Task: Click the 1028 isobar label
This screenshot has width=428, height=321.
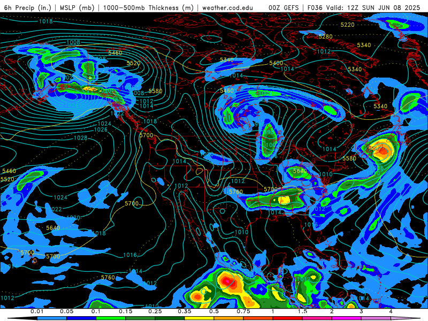Action: click(81, 138)
